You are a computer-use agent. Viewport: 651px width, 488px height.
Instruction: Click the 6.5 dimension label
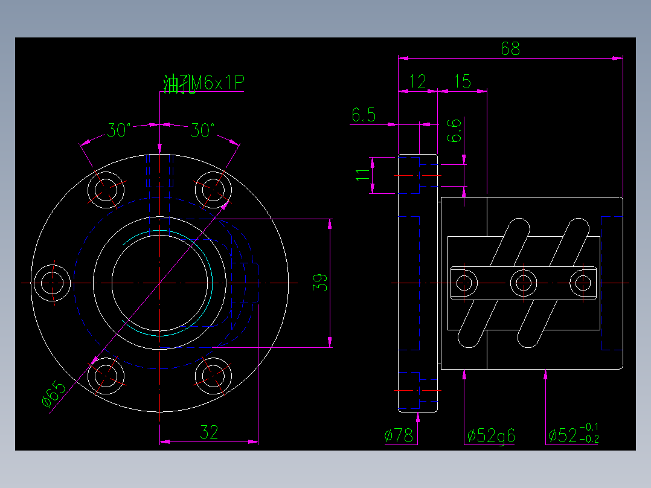tap(364, 115)
